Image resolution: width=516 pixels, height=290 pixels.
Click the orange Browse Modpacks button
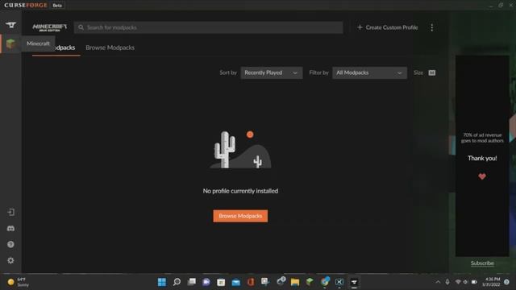(x=240, y=216)
